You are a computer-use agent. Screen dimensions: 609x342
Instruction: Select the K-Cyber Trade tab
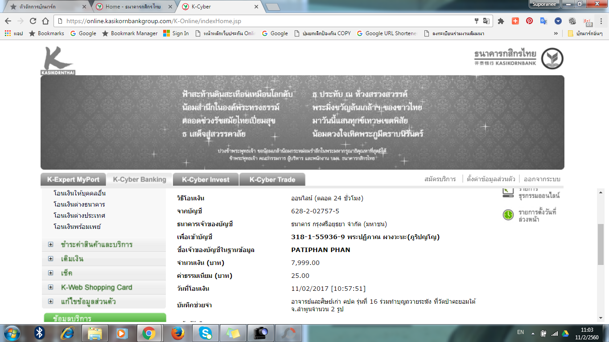272,179
